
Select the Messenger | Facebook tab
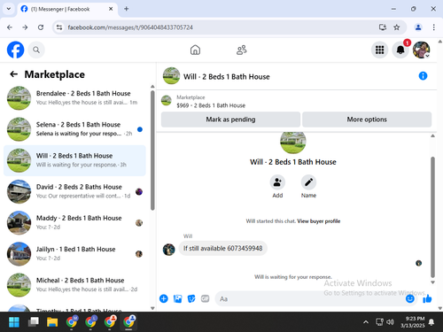tap(67, 10)
